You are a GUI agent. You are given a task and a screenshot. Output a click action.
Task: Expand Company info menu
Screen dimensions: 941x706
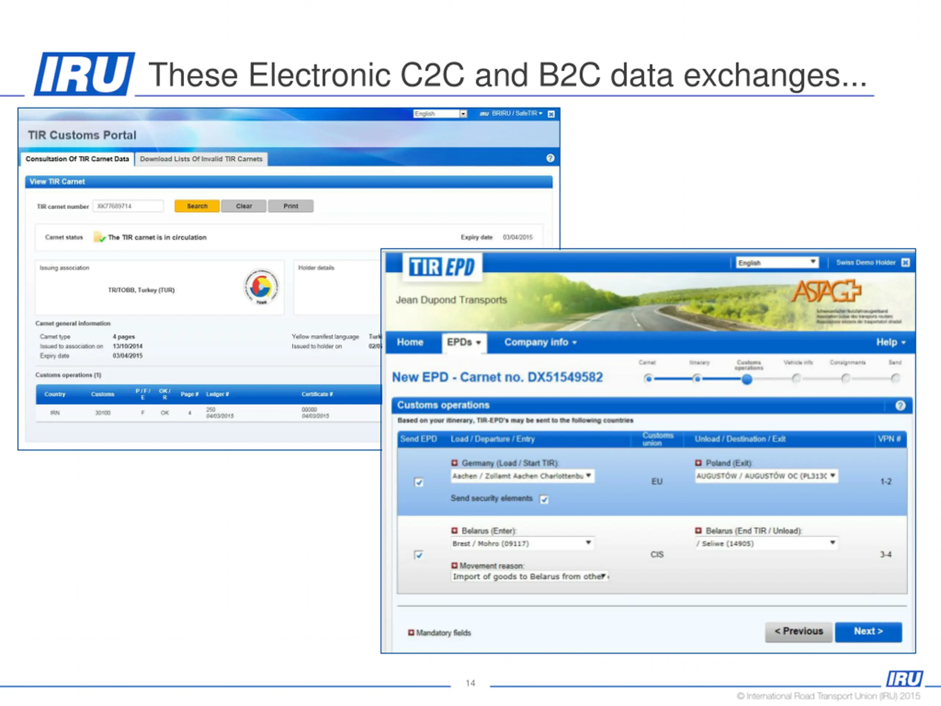click(x=540, y=342)
